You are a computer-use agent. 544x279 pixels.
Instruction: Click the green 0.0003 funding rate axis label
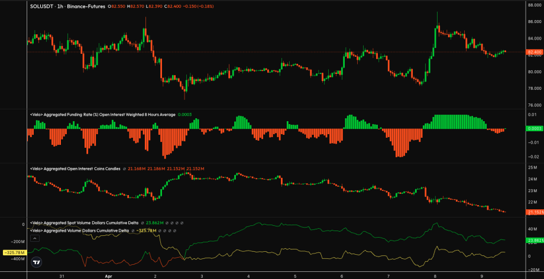click(x=534, y=128)
